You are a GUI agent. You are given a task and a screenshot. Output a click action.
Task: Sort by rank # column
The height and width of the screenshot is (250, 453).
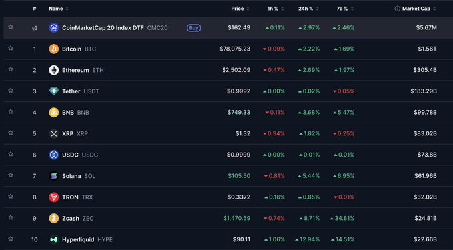click(x=35, y=9)
